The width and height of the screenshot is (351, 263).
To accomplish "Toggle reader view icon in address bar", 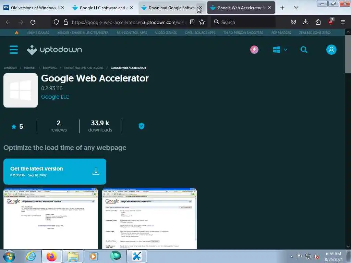I will coord(192,22).
